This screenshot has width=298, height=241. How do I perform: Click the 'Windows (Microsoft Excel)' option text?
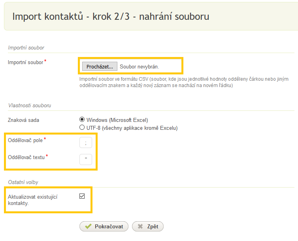click(117, 120)
